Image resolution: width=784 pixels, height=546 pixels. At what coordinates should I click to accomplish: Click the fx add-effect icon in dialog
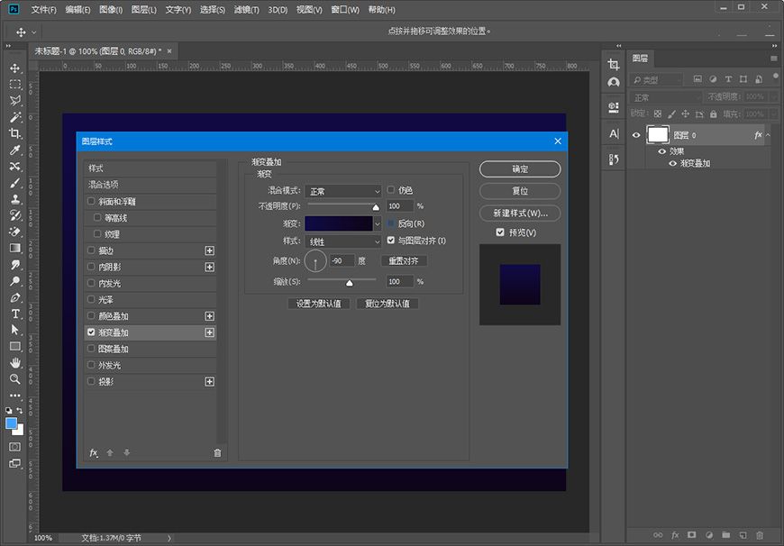[94, 452]
